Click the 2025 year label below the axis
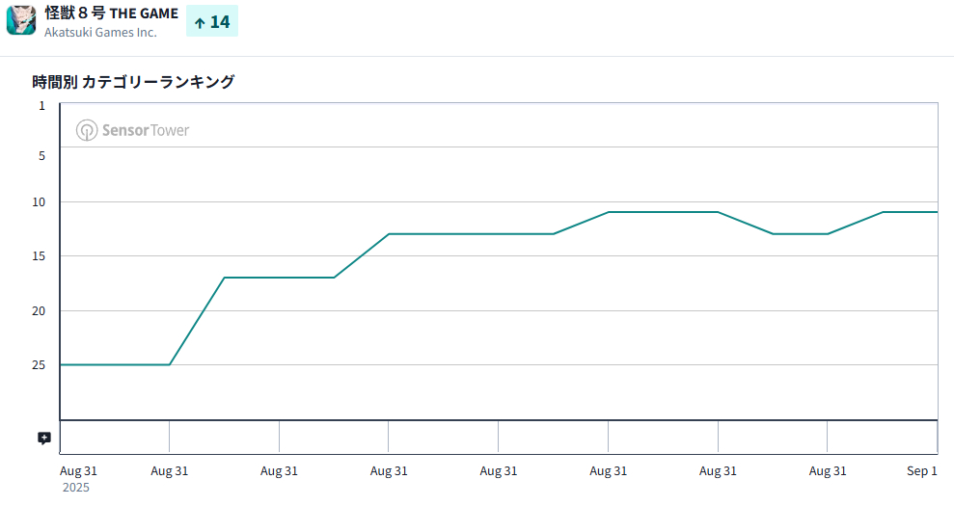Viewport: 954px width, 506px height. click(x=75, y=488)
